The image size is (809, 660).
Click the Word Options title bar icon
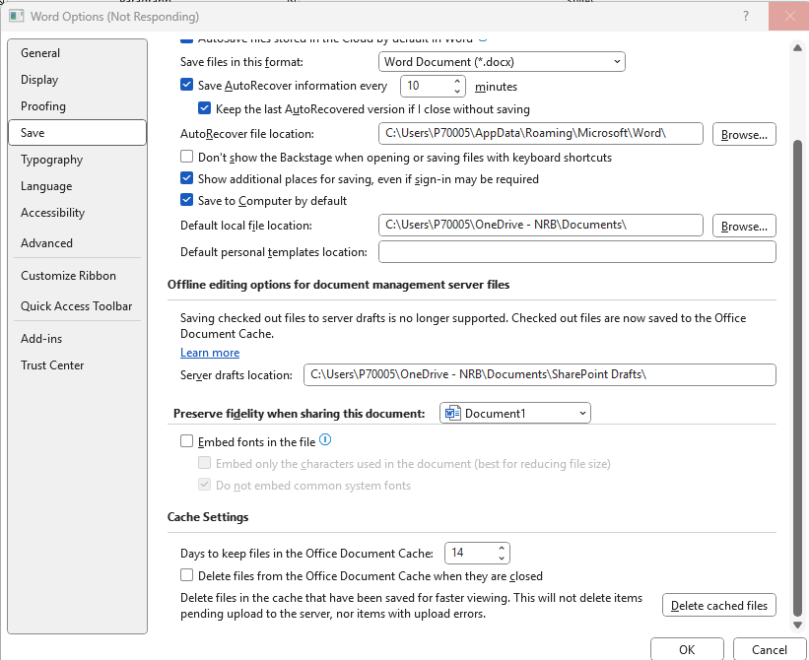pyautogui.click(x=16, y=17)
